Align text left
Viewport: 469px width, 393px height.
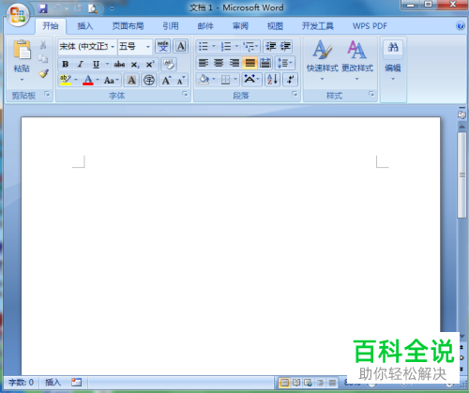tap(204, 63)
